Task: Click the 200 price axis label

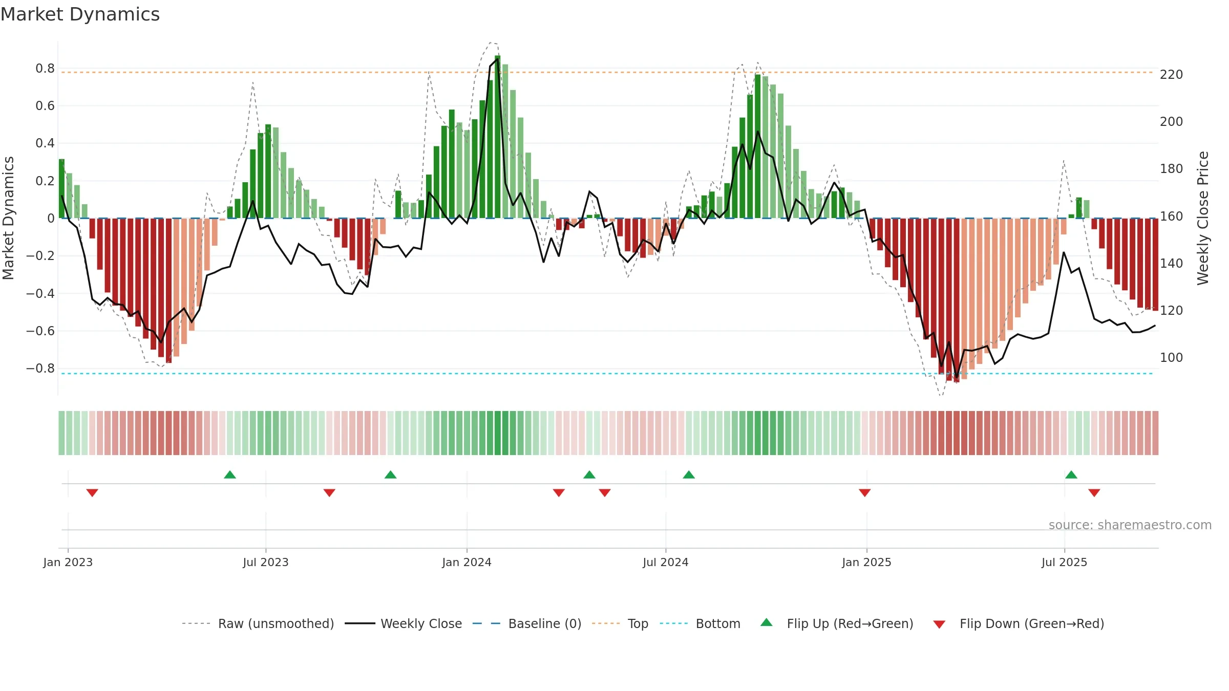Action: tap(1172, 122)
